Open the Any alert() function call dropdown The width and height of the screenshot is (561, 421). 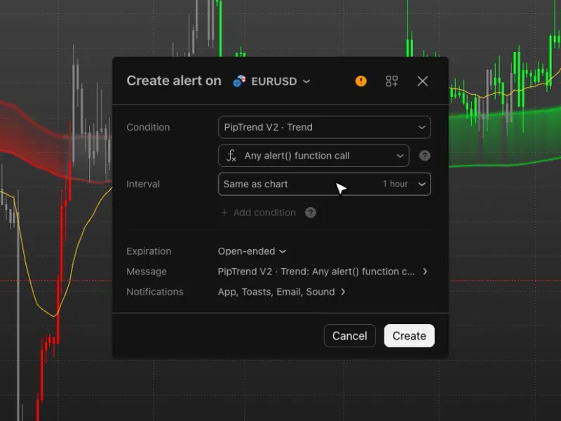[x=313, y=156]
